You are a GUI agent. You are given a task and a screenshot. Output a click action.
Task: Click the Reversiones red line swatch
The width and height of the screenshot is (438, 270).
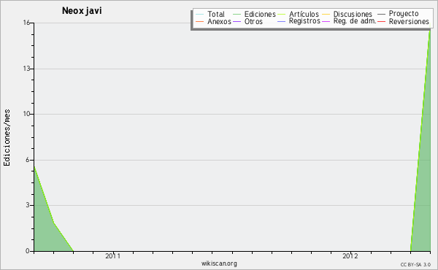click(x=381, y=21)
